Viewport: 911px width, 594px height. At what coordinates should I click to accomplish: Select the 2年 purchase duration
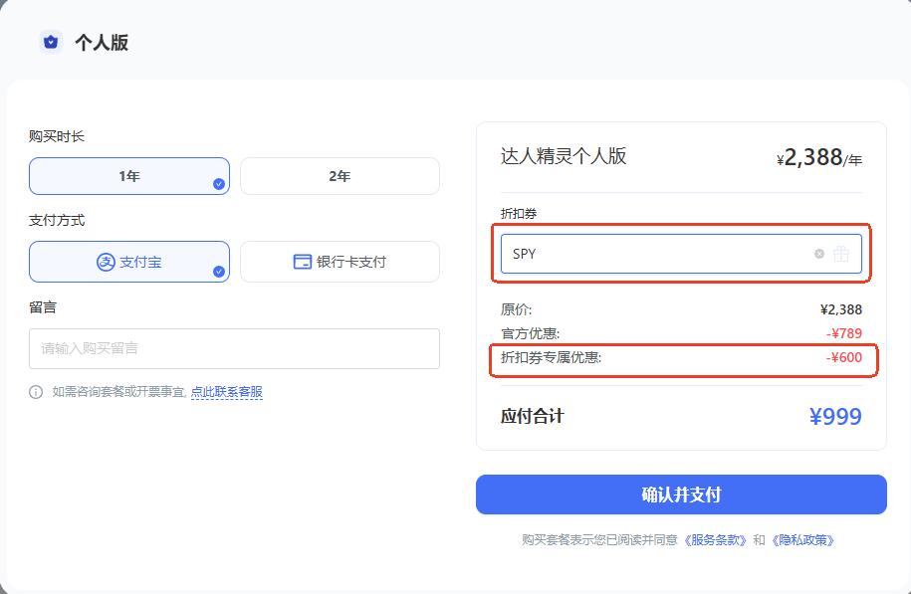(x=340, y=175)
